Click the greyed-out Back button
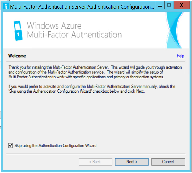Screen dimensions: 192x173 point(95,162)
